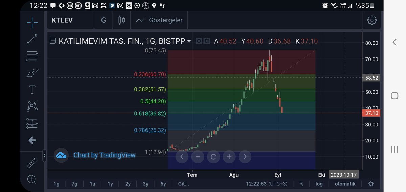The width and height of the screenshot is (406, 192).
Task: Select the 1a time range
Action: point(92,184)
